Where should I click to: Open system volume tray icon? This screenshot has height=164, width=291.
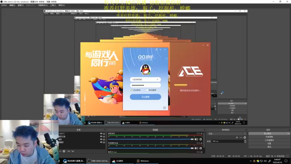(x=265, y=161)
